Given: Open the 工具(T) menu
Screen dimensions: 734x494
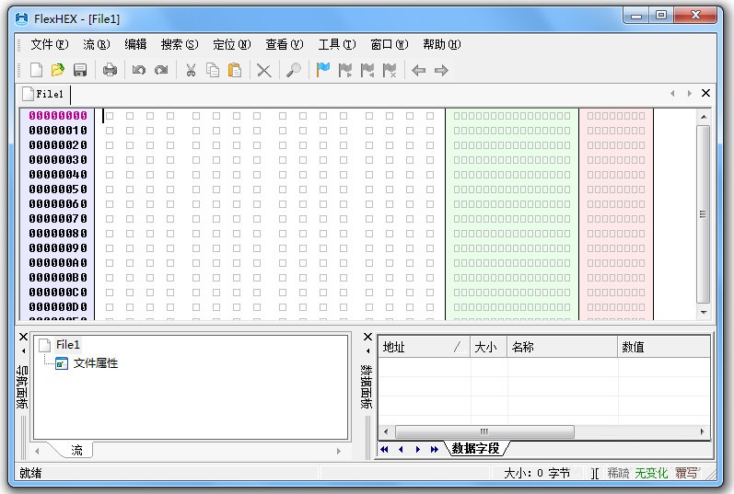Looking at the screenshot, I should tap(337, 44).
